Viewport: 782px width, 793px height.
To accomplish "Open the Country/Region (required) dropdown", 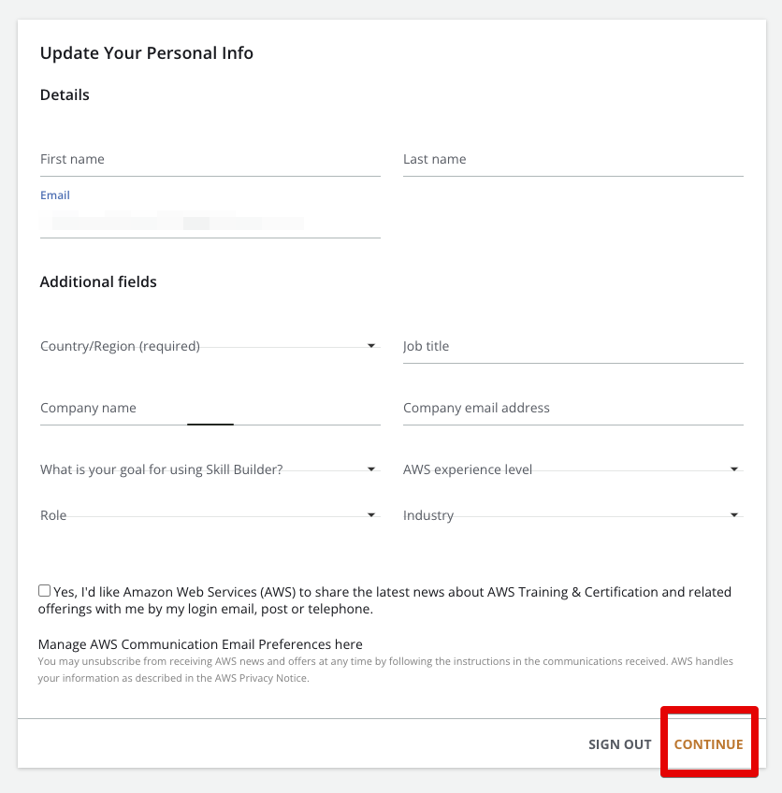I will pos(210,346).
